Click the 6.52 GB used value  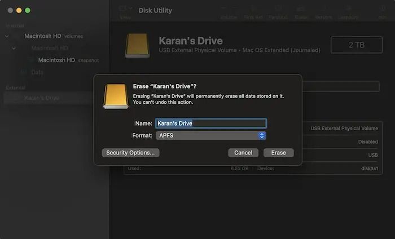click(239, 169)
